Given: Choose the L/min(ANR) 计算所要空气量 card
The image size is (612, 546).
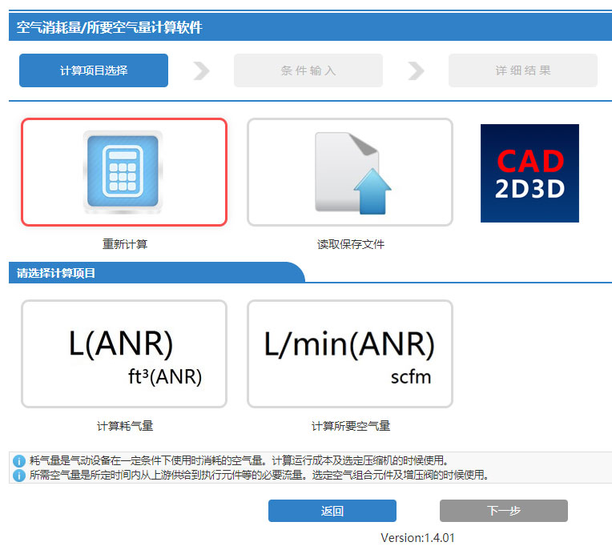Looking at the screenshot, I should tap(350, 354).
